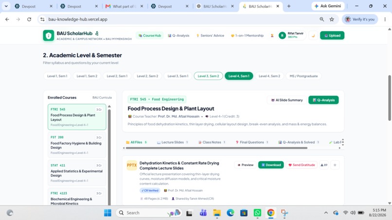Click the CR Verified badge
This screenshot has width=392, height=220.
pyautogui.click(x=150, y=190)
